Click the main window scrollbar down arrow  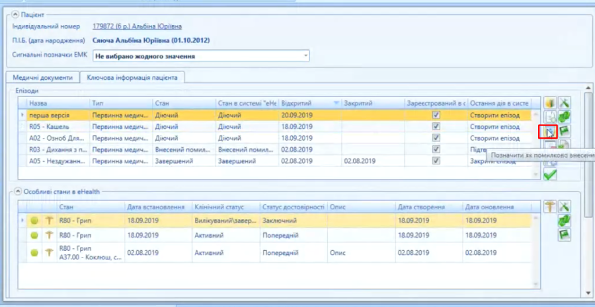[588, 294]
